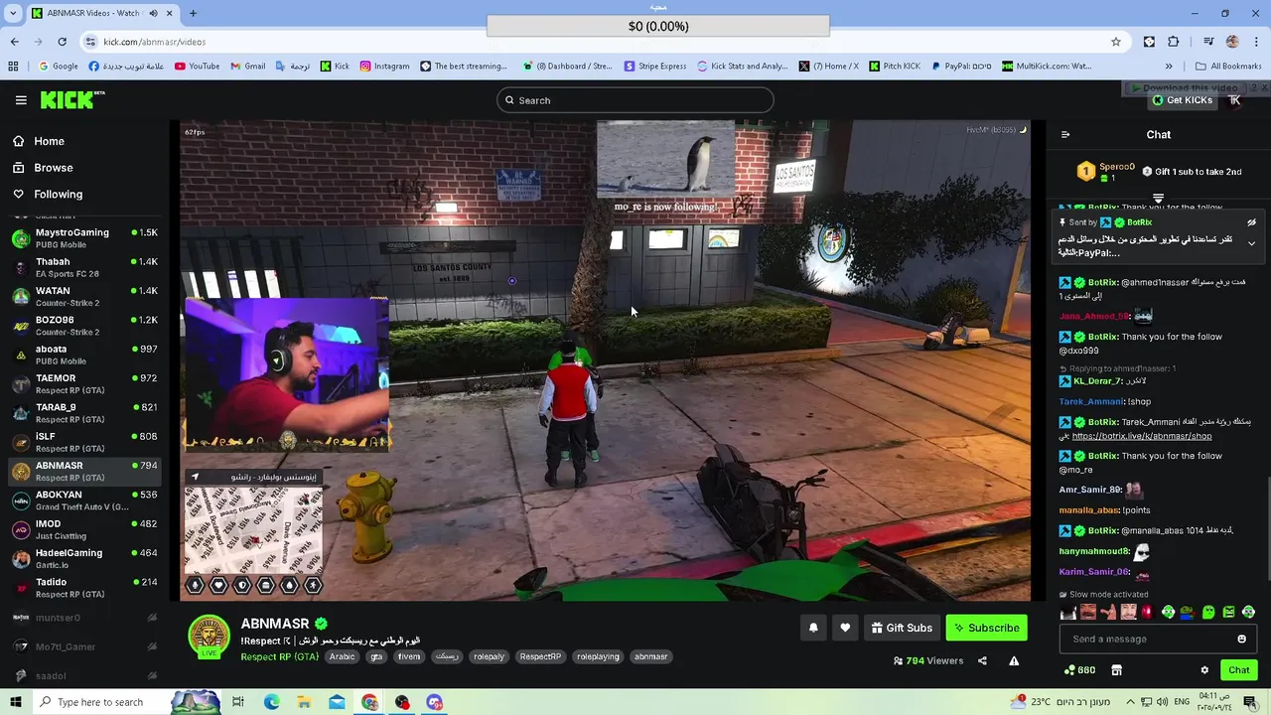1271x715 pixels.
Task: Open the Stripe Express bookmark
Action: click(655, 67)
